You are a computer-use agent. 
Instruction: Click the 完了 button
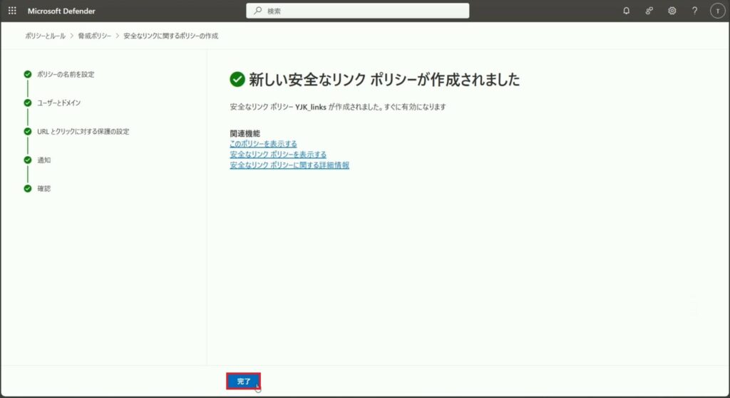click(244, 381)
